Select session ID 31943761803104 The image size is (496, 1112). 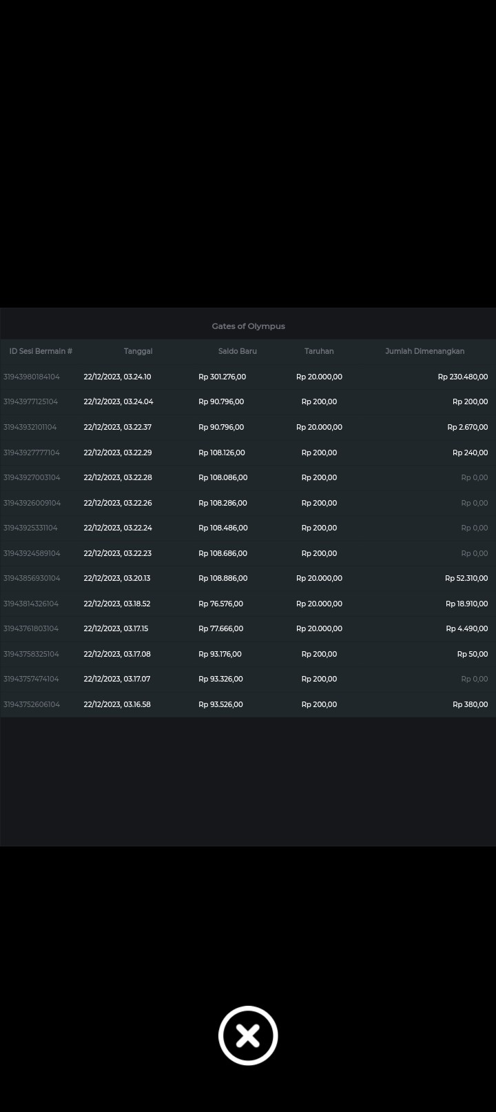click(x=31, y=628)
